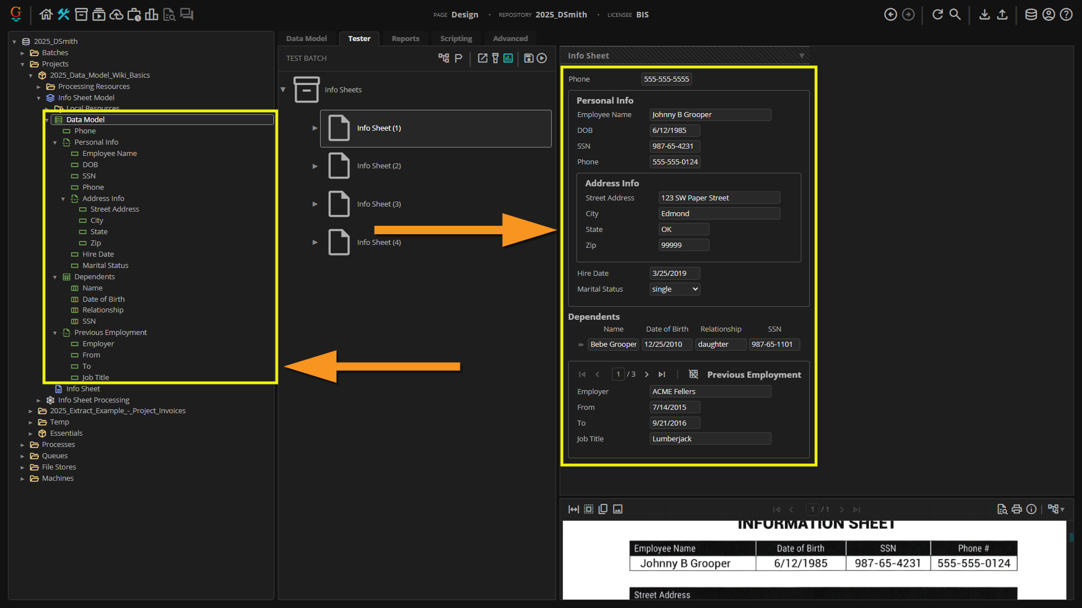Open the Marital Status dropdown
The image size is (1082, 608).
click(675, 289)
